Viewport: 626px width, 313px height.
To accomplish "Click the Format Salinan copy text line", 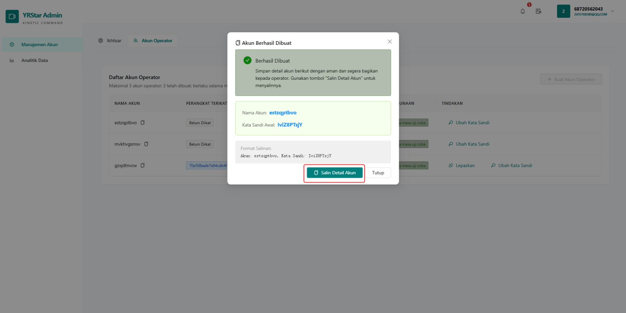I will tap(286, 156).
